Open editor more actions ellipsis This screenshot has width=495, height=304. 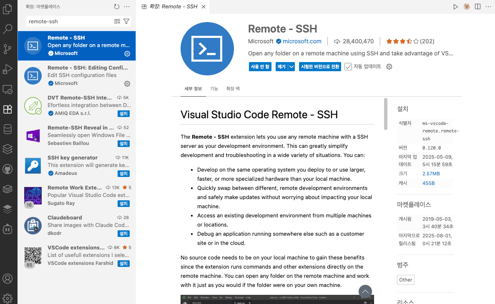point(488,7)
